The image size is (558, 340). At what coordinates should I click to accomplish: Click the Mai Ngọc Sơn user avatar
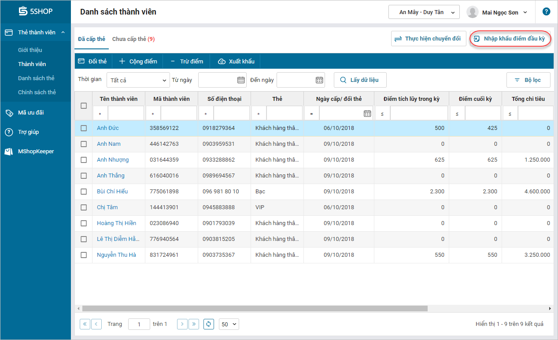pos(473,12)
